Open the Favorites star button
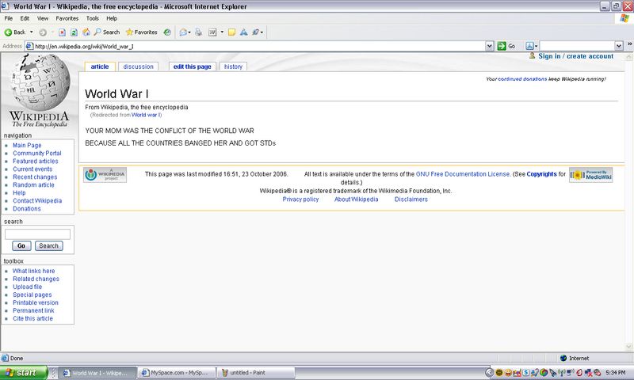634x380 pixels. tap(142, 32)
